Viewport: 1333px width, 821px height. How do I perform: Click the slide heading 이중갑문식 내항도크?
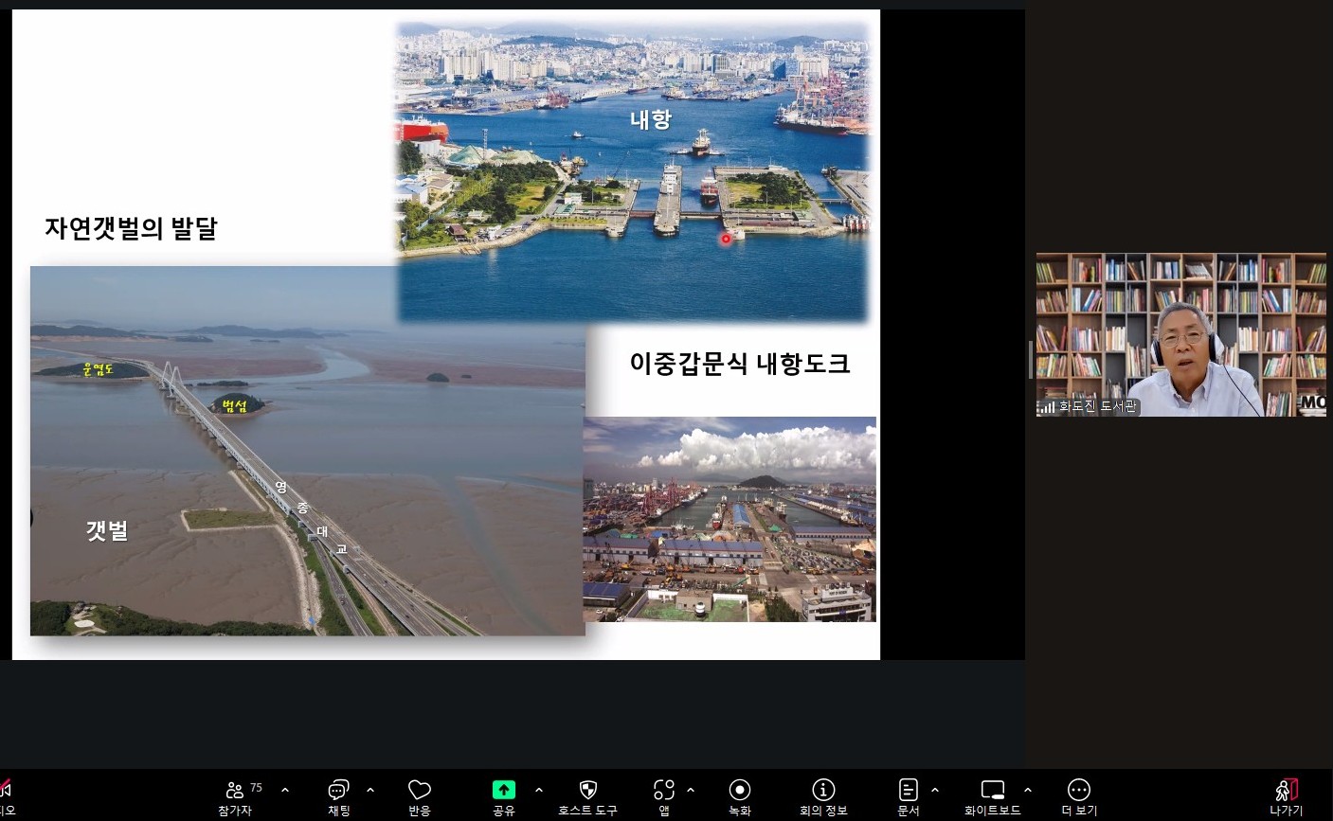tap(740, 364)
